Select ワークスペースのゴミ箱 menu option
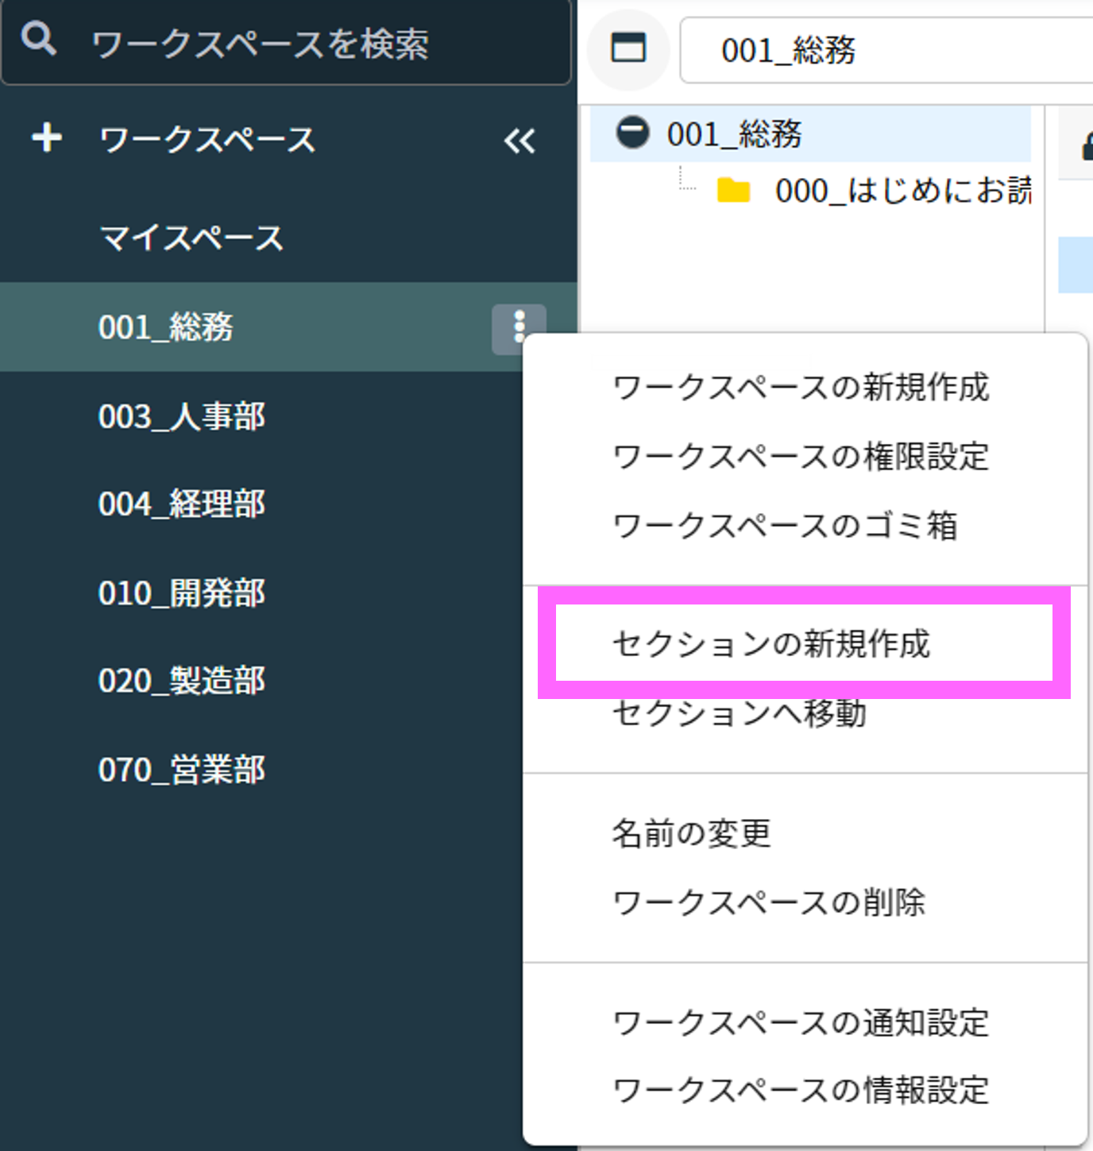The image size is (1093, 1151). tap(785, 526)
